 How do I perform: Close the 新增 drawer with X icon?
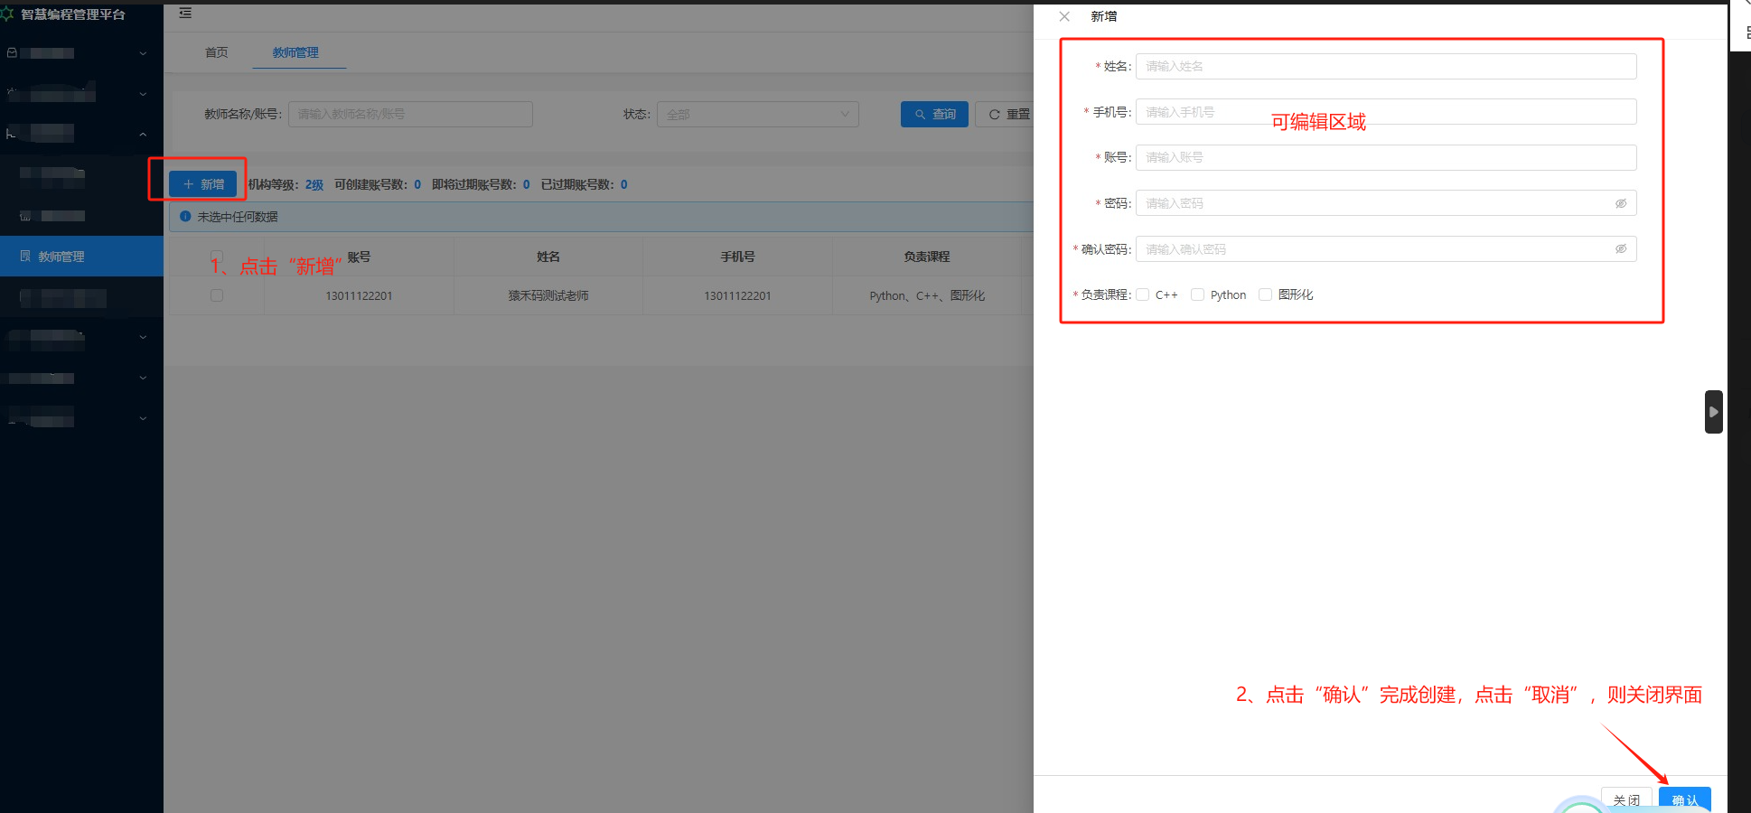[x=1064, y=16]
